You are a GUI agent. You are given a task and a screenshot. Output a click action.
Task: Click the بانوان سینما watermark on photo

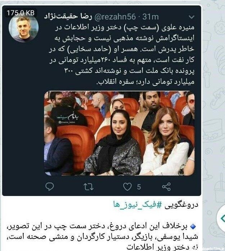point(68,118)
